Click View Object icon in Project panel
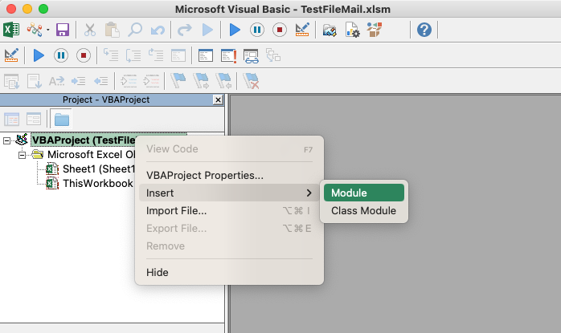The width and height of the screenshot is (561, 333). point(34,119)
